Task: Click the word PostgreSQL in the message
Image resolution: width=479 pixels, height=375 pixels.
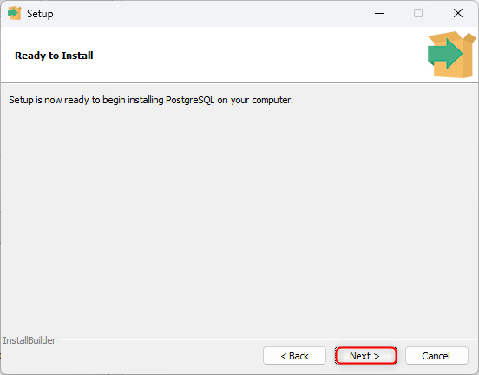Action: tap(190, 100)
